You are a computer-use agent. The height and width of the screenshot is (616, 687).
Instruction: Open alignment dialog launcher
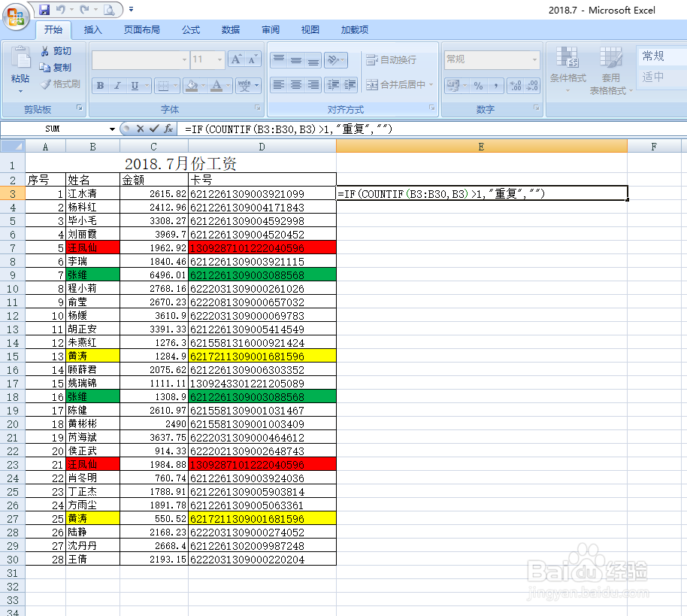(432, 108)
